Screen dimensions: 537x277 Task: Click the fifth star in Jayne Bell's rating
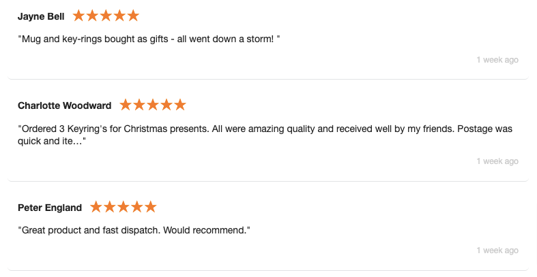[x=133, y=16]
